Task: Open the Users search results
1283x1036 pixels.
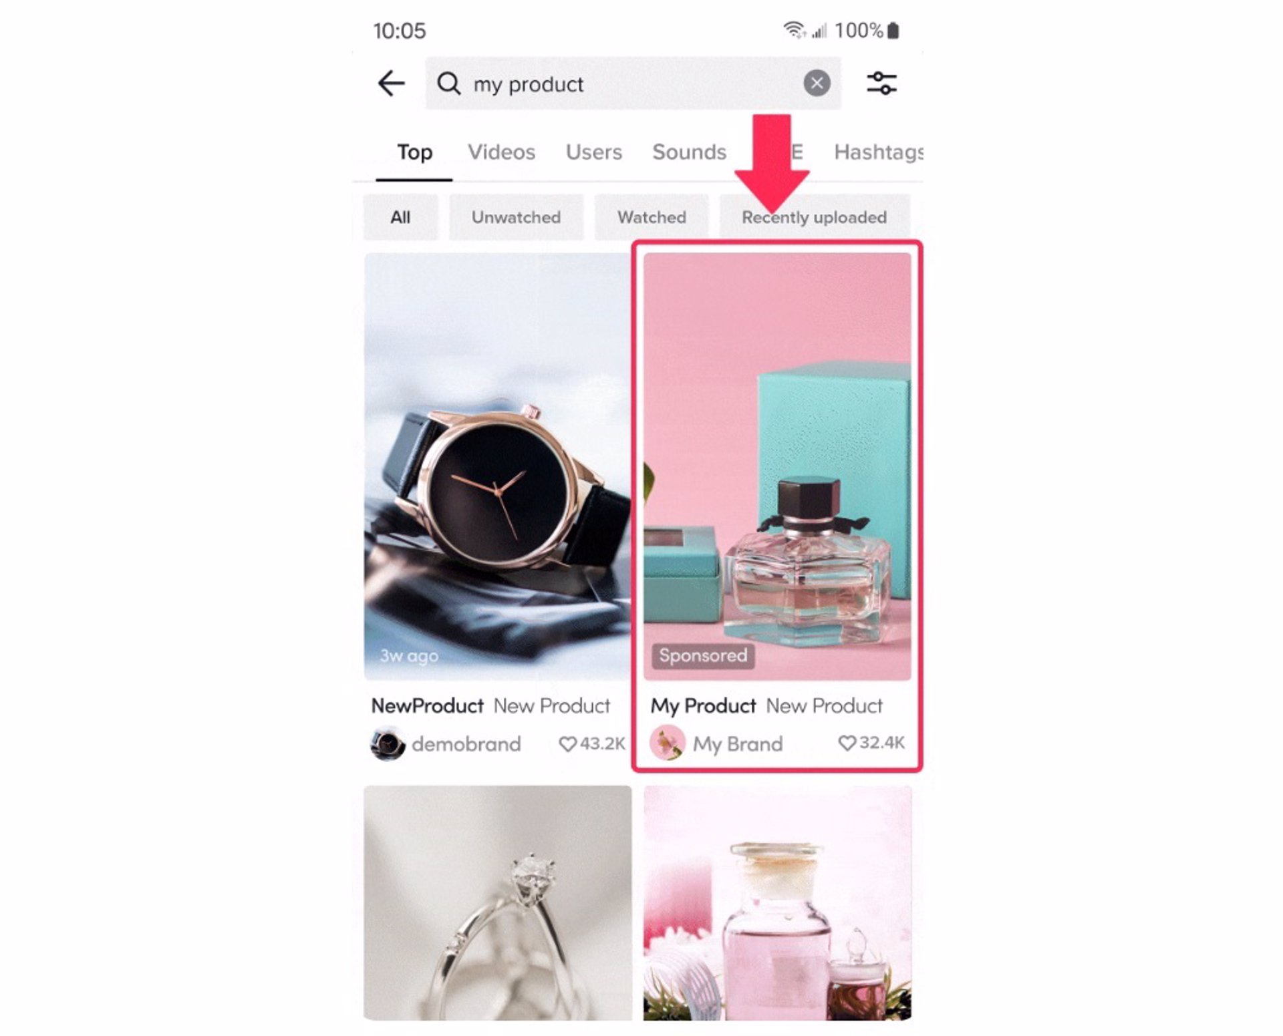Action: coord(590,151)
